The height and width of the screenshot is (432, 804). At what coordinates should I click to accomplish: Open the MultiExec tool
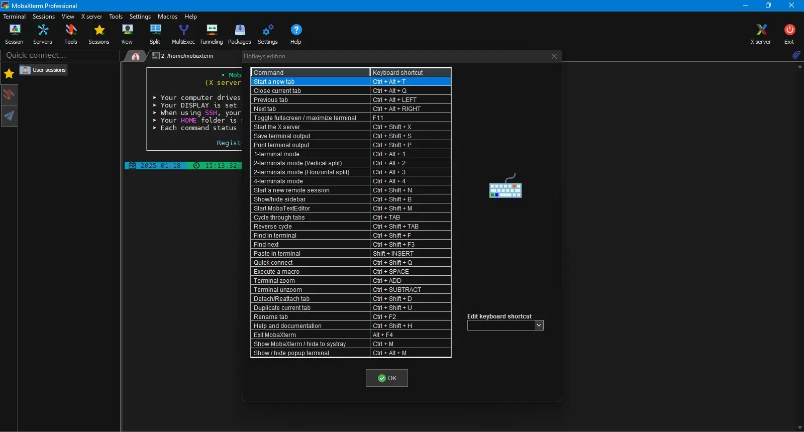point(183,34)
